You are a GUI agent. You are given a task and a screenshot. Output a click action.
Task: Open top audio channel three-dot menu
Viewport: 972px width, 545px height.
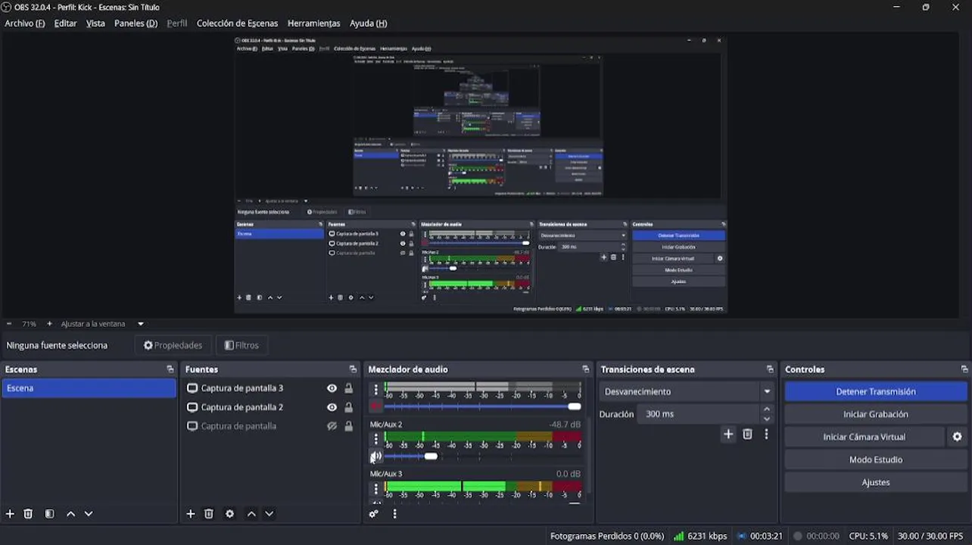click(375, 390)
